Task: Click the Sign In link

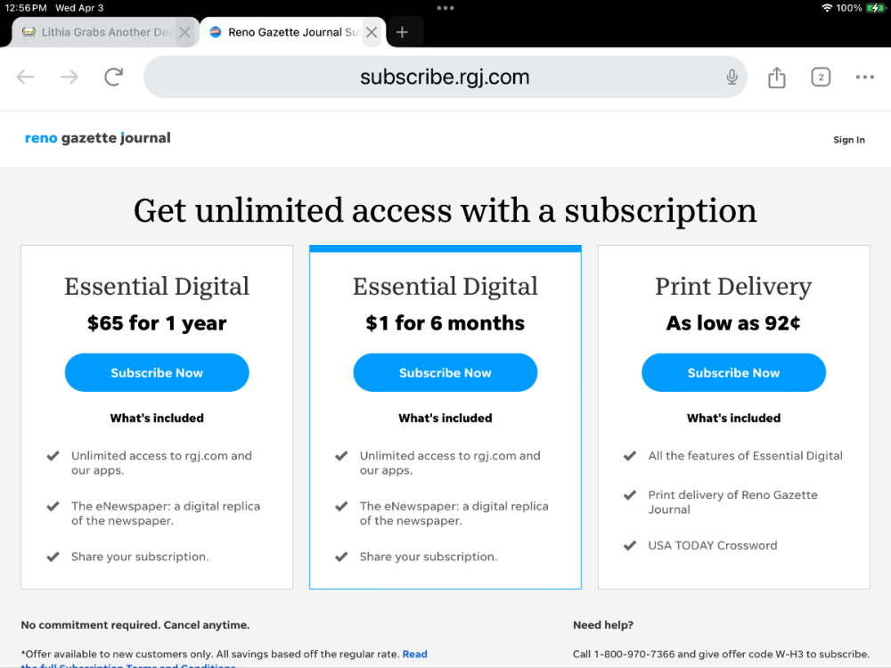Action: (x=848, y=140)
